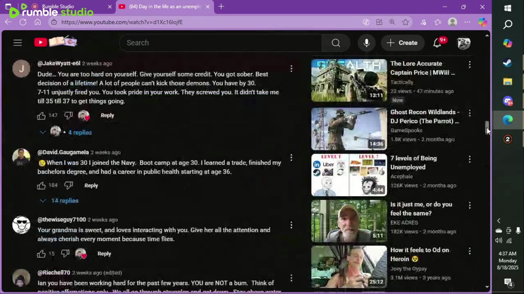The image size is (524, 294).
Task: Open the Windows Start menu
Action: 508,8
